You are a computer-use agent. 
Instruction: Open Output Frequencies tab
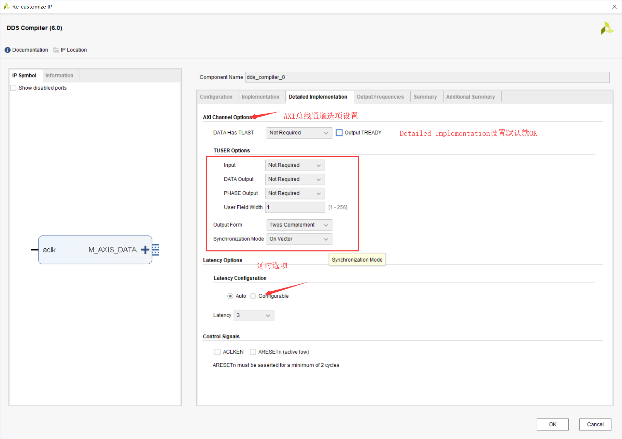click(380, 97)
